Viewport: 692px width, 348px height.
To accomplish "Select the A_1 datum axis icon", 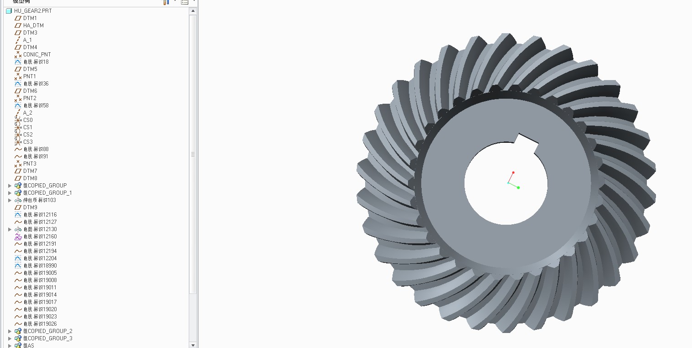I will click(x=18, y=40).
